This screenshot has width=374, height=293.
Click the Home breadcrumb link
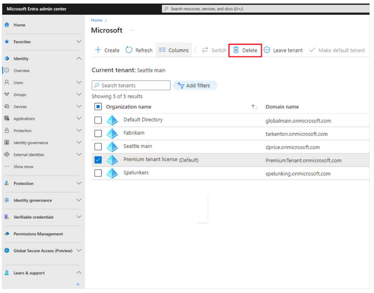click(96, 20)
